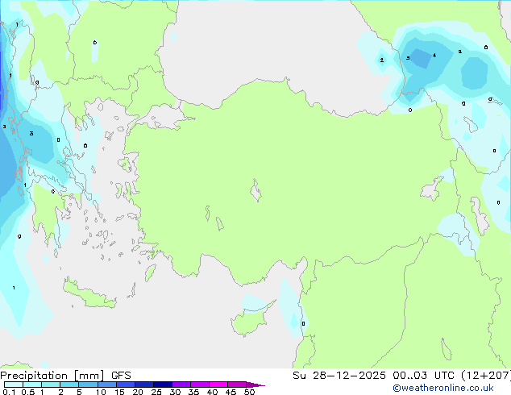Click the 'GFS' model label
The image size is (511, 395).
tap(121, 376)
